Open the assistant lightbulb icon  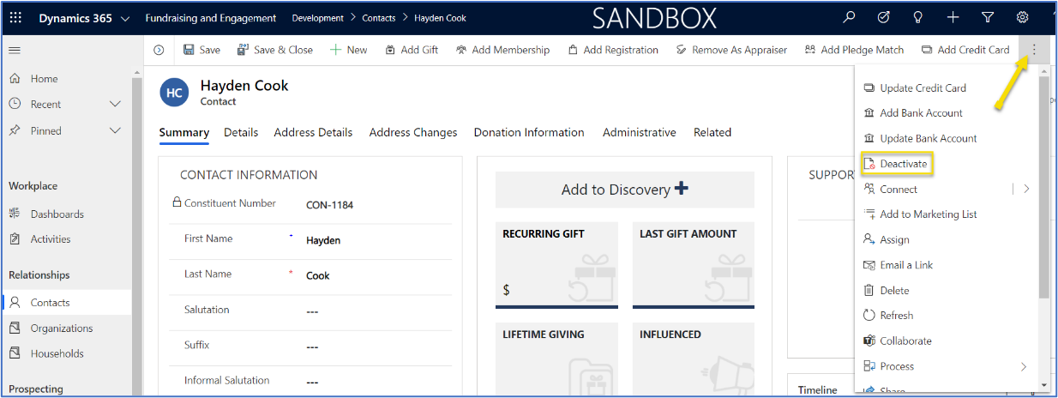click(x=918, y=17)
